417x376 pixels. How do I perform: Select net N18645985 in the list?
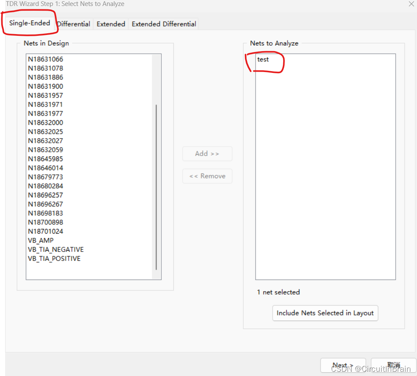[46, 159]
